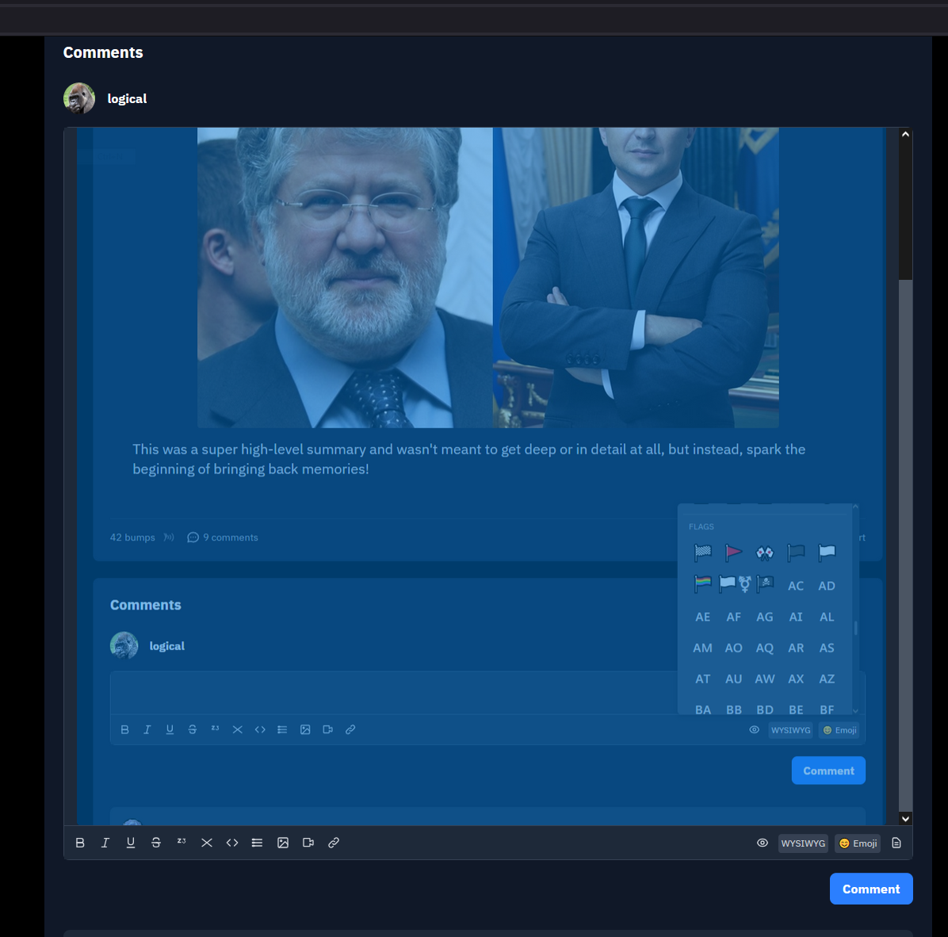Toggle WYSIWYG in the embedded preview toolbar

tap(791, 730)
